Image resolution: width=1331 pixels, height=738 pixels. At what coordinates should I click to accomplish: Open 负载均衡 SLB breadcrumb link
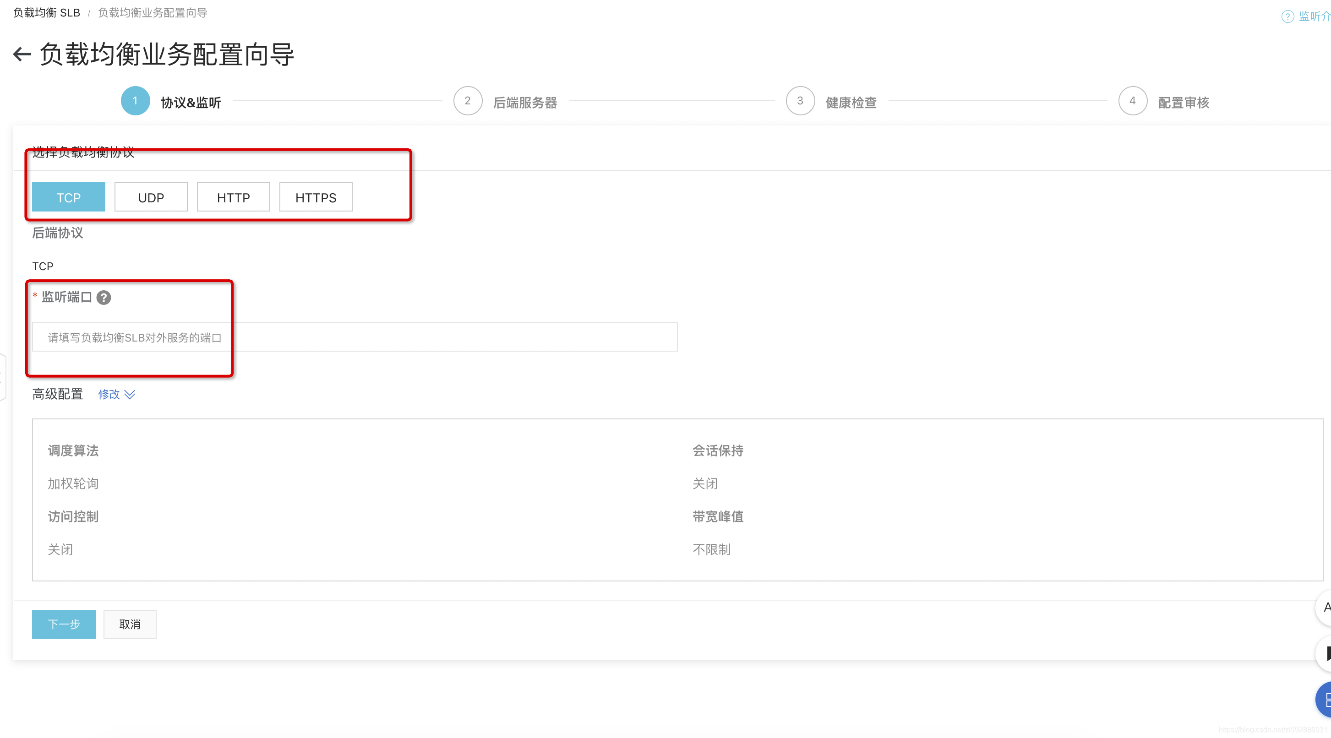coord(47,13)
